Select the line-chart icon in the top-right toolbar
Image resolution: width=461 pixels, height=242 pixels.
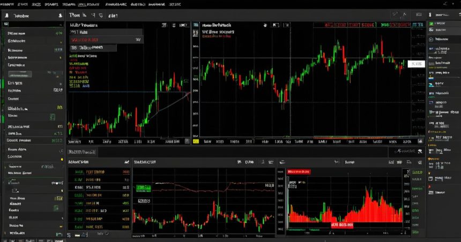point(395,14)
